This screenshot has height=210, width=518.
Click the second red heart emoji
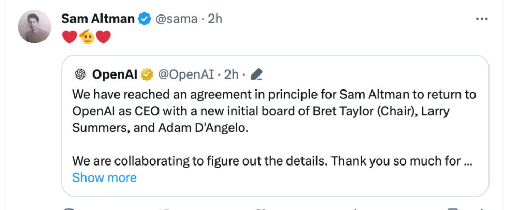(x=104, y=37)
